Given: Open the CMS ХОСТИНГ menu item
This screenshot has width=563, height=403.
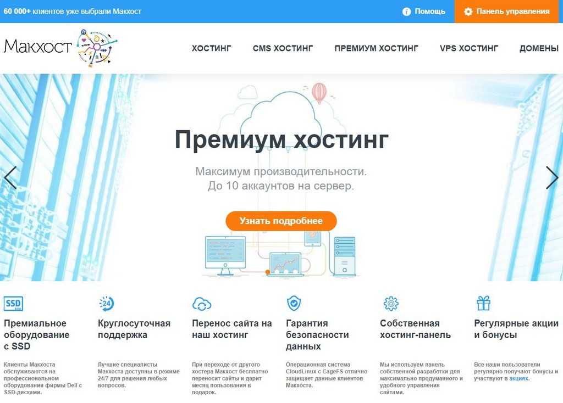Looking at the screenshot, I should click(x=283, y=48).
